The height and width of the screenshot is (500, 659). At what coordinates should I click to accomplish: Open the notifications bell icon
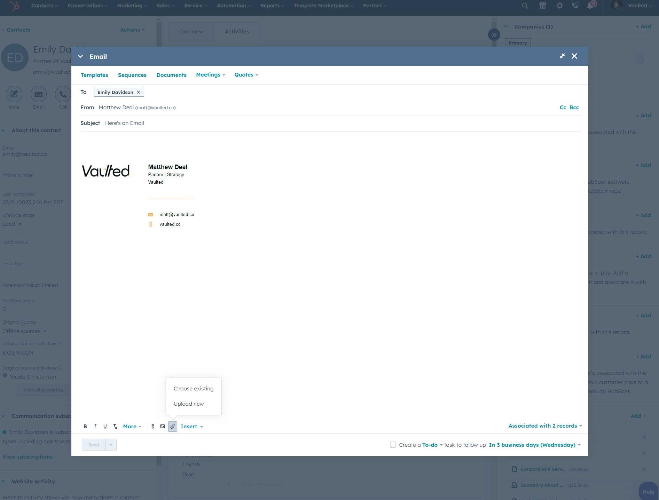(x=591, y=6)
